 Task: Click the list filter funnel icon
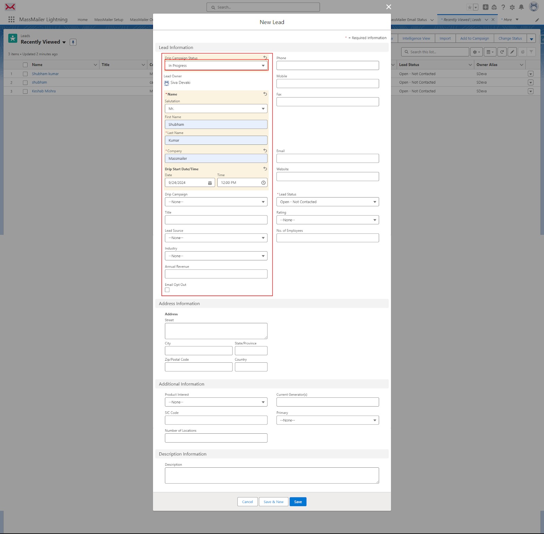tap(531, 52)
